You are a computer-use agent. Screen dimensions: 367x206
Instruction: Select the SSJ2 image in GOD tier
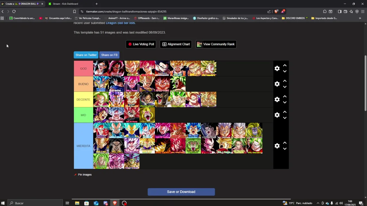pyautogui.click(x=178, y=68)
